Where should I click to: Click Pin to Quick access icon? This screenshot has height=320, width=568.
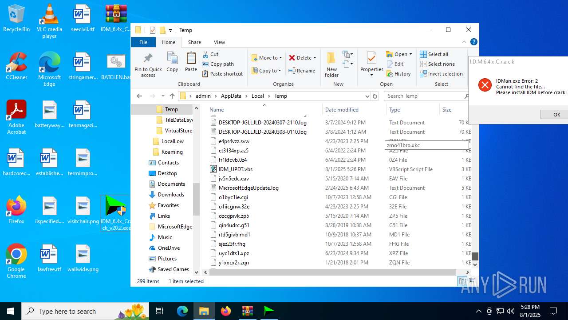[148, 65]
